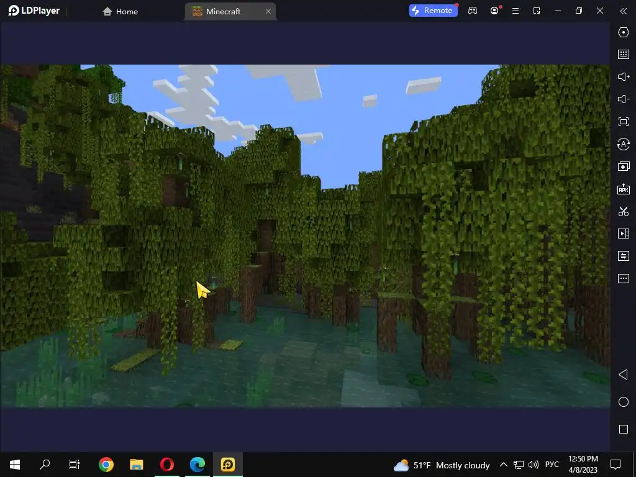
Task: Open gamepad settings icon in title bar
Action: point(473,11)
